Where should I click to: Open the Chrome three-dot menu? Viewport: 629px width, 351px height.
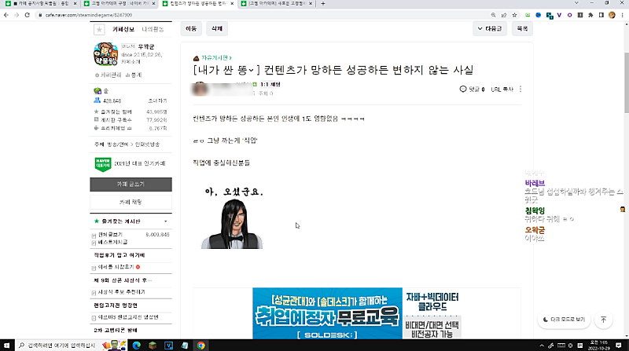(x=622, y=15)
